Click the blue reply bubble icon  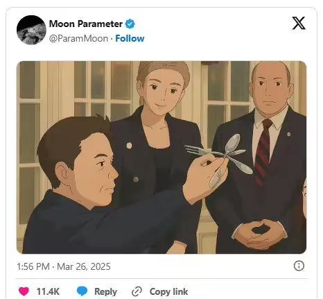tap(82, 291)
